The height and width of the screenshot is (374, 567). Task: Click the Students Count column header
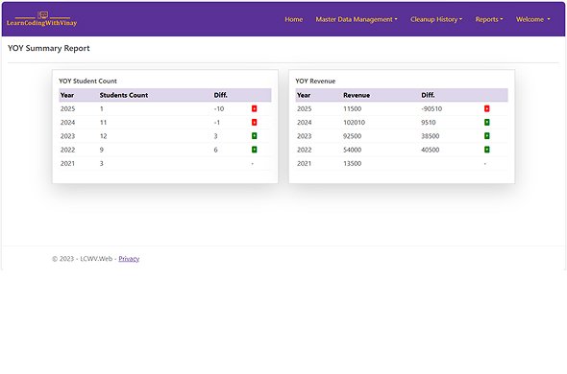tap(124, 95)
